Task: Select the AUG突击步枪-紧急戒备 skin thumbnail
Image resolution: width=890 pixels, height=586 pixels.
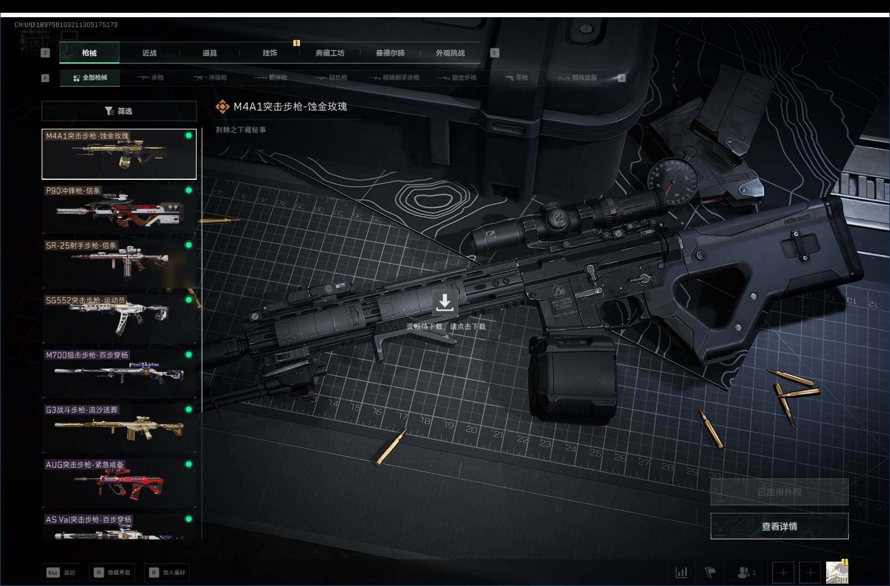Action: point(119,483)
